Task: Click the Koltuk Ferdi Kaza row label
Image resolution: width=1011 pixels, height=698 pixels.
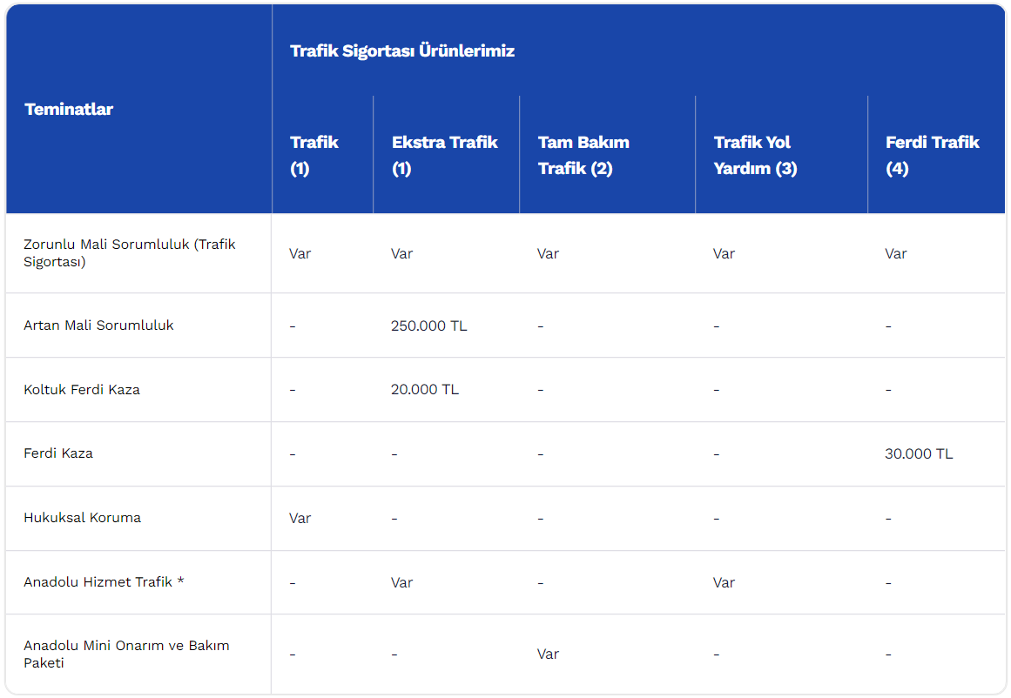Action: coord(82,390)
